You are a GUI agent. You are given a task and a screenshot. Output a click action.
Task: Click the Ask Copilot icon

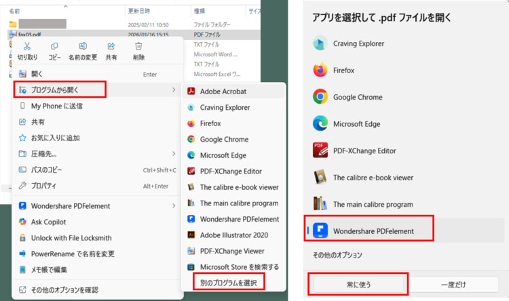[22, 222]
